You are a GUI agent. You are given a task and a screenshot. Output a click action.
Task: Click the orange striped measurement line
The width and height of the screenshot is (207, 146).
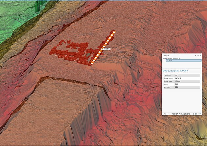[103, 47]
